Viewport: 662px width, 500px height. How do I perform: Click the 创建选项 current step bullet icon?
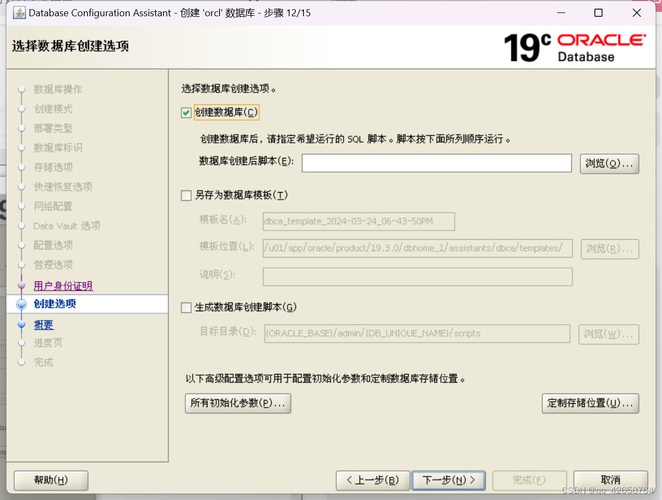[x=22, y=304]
